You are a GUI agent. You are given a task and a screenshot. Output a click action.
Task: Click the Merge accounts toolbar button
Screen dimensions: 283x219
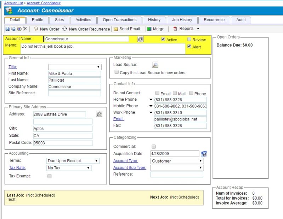[156, 29]
